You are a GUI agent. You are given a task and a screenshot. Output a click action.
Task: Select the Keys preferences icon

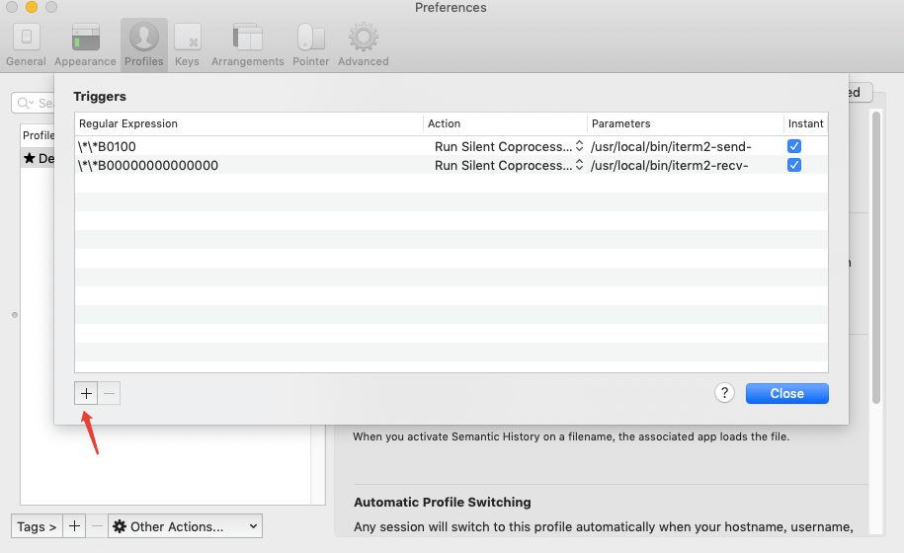point(187,44)
